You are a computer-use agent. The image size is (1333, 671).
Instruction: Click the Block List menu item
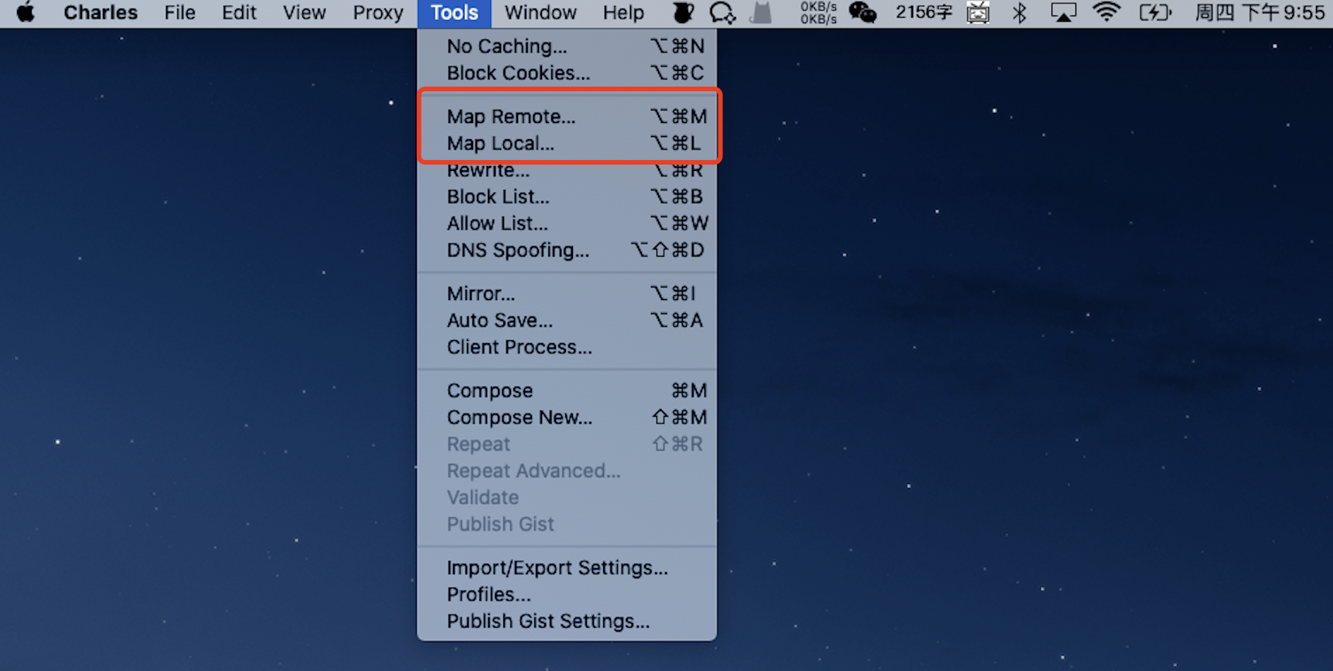(498, 197)
